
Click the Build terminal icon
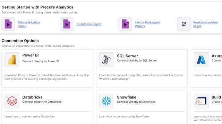click(201, 101)
